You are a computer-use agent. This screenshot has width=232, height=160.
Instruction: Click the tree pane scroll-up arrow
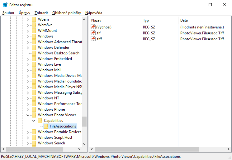click(84, 19)
